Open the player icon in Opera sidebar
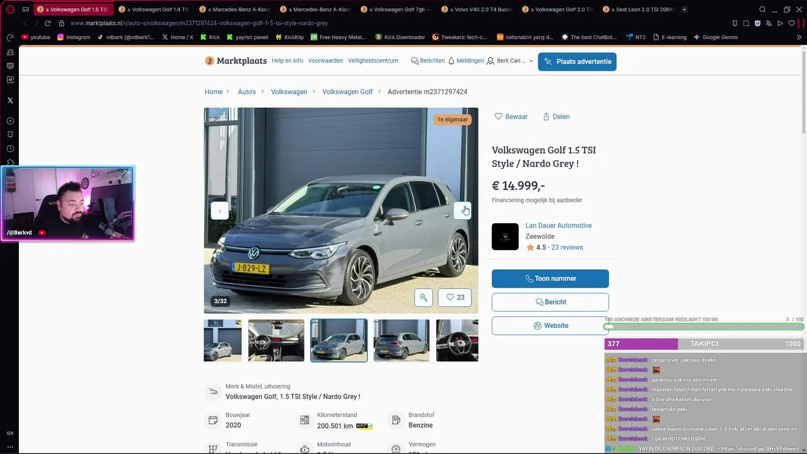Viewport: 807px width, 454px height. click(10, 121)
